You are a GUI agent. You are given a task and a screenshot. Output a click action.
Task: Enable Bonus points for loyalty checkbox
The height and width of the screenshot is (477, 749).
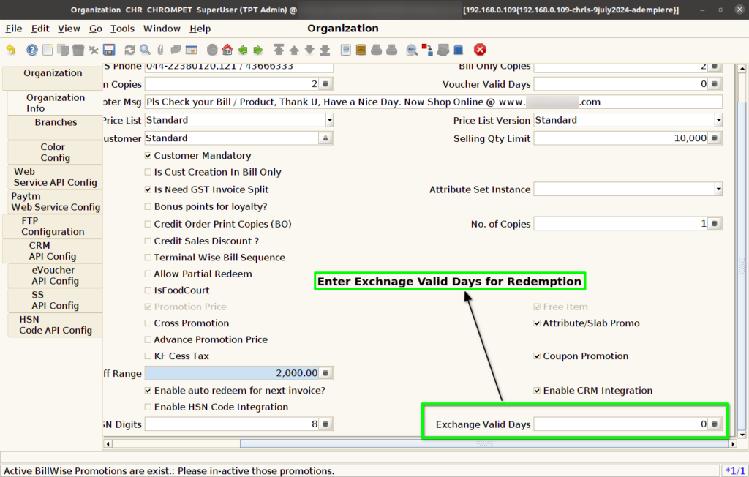(x=148, y=206)
